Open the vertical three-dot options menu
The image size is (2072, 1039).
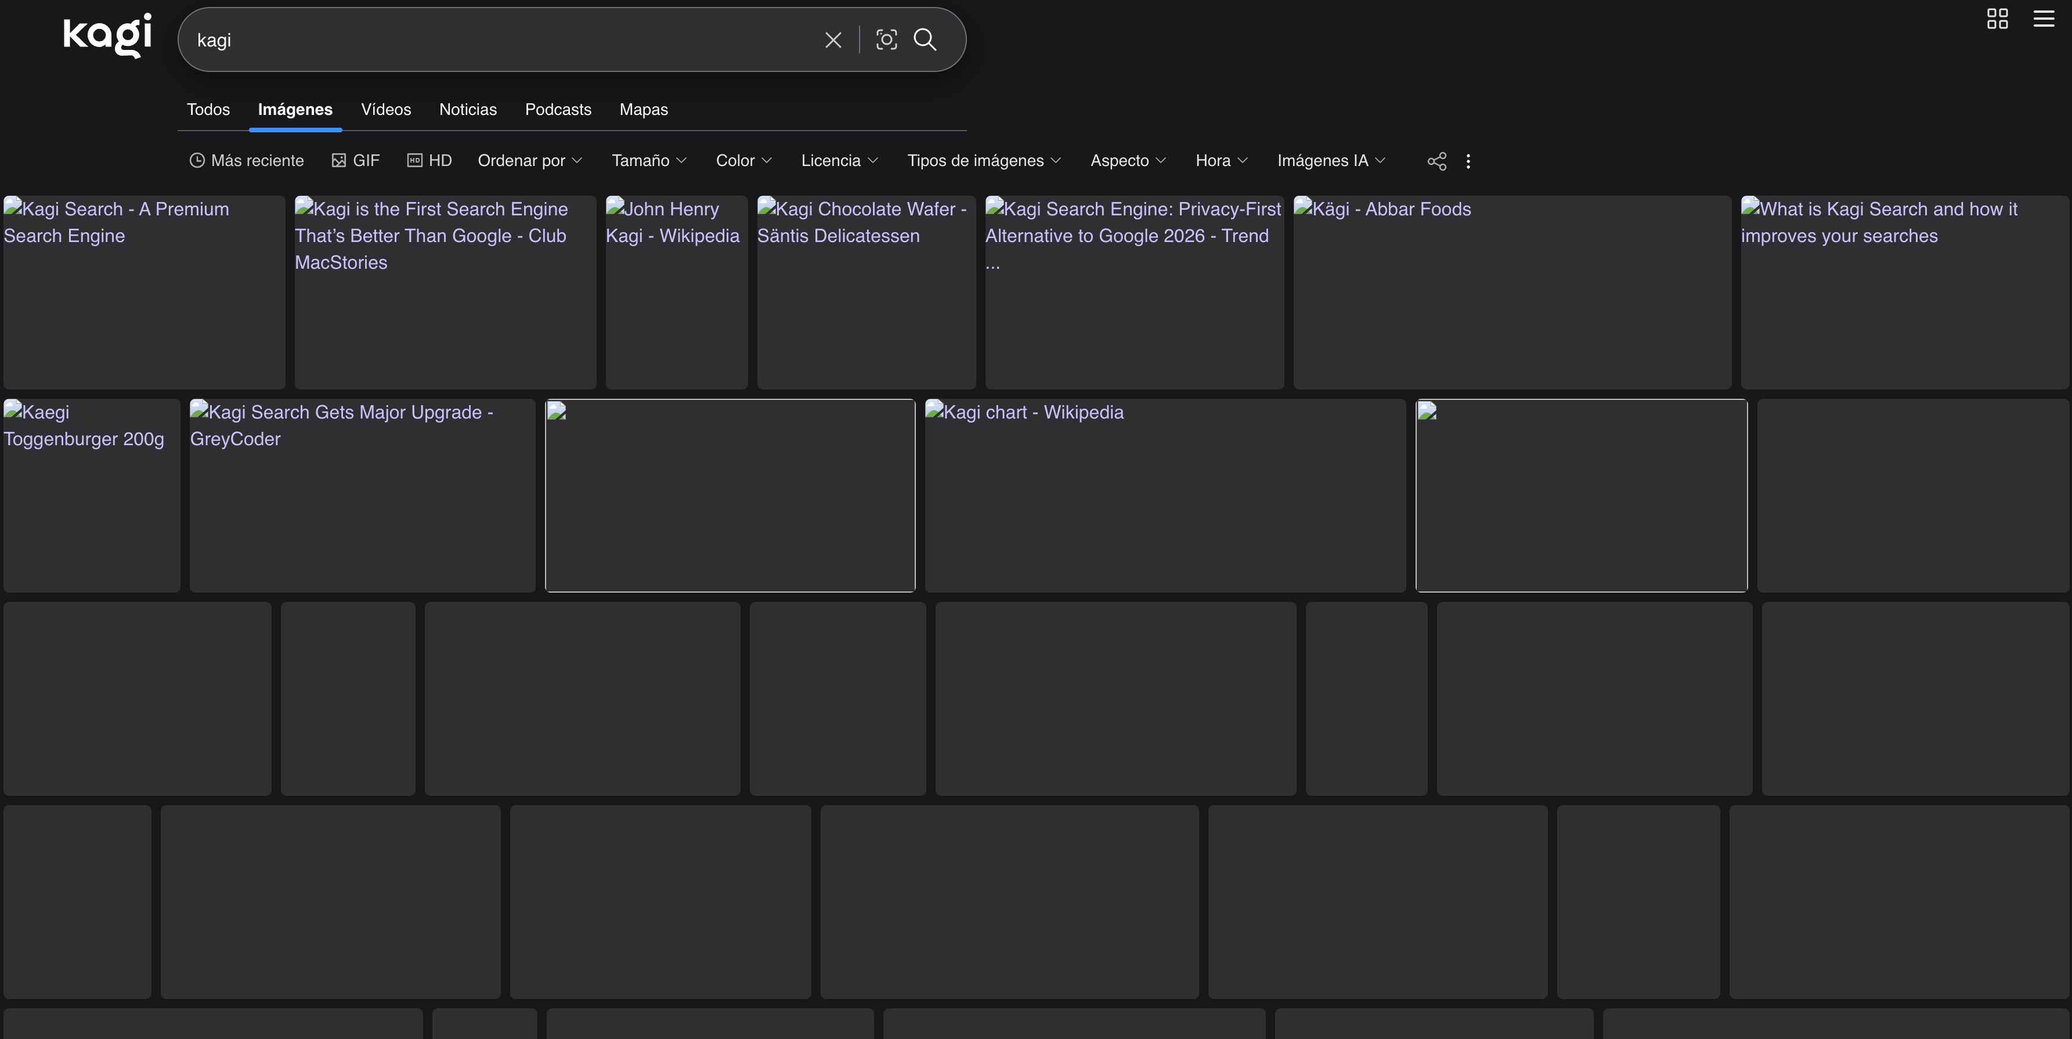coord(1468,161)
